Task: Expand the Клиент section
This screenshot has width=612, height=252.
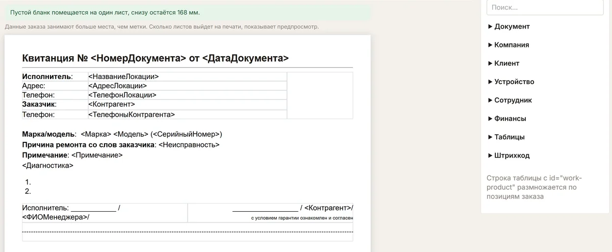Action: point(504,63)
